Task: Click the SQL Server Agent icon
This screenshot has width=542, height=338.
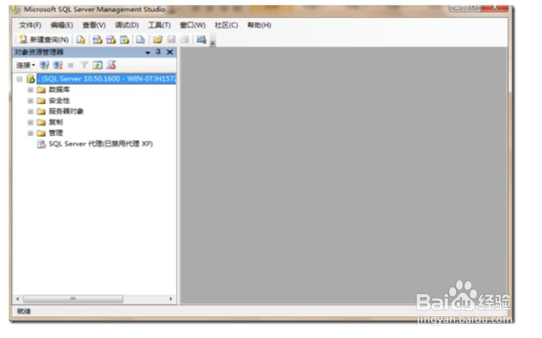Action: pos(42,144)
